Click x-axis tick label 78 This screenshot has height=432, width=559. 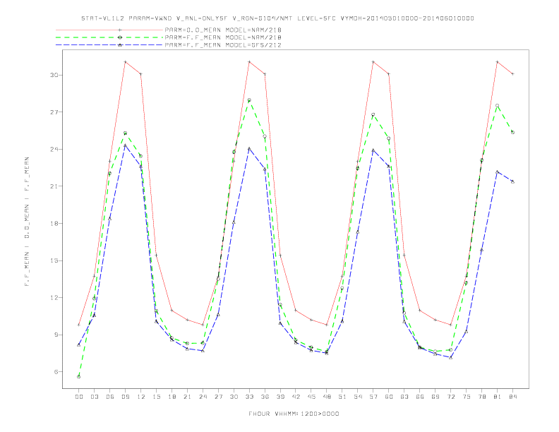(481, 397)
